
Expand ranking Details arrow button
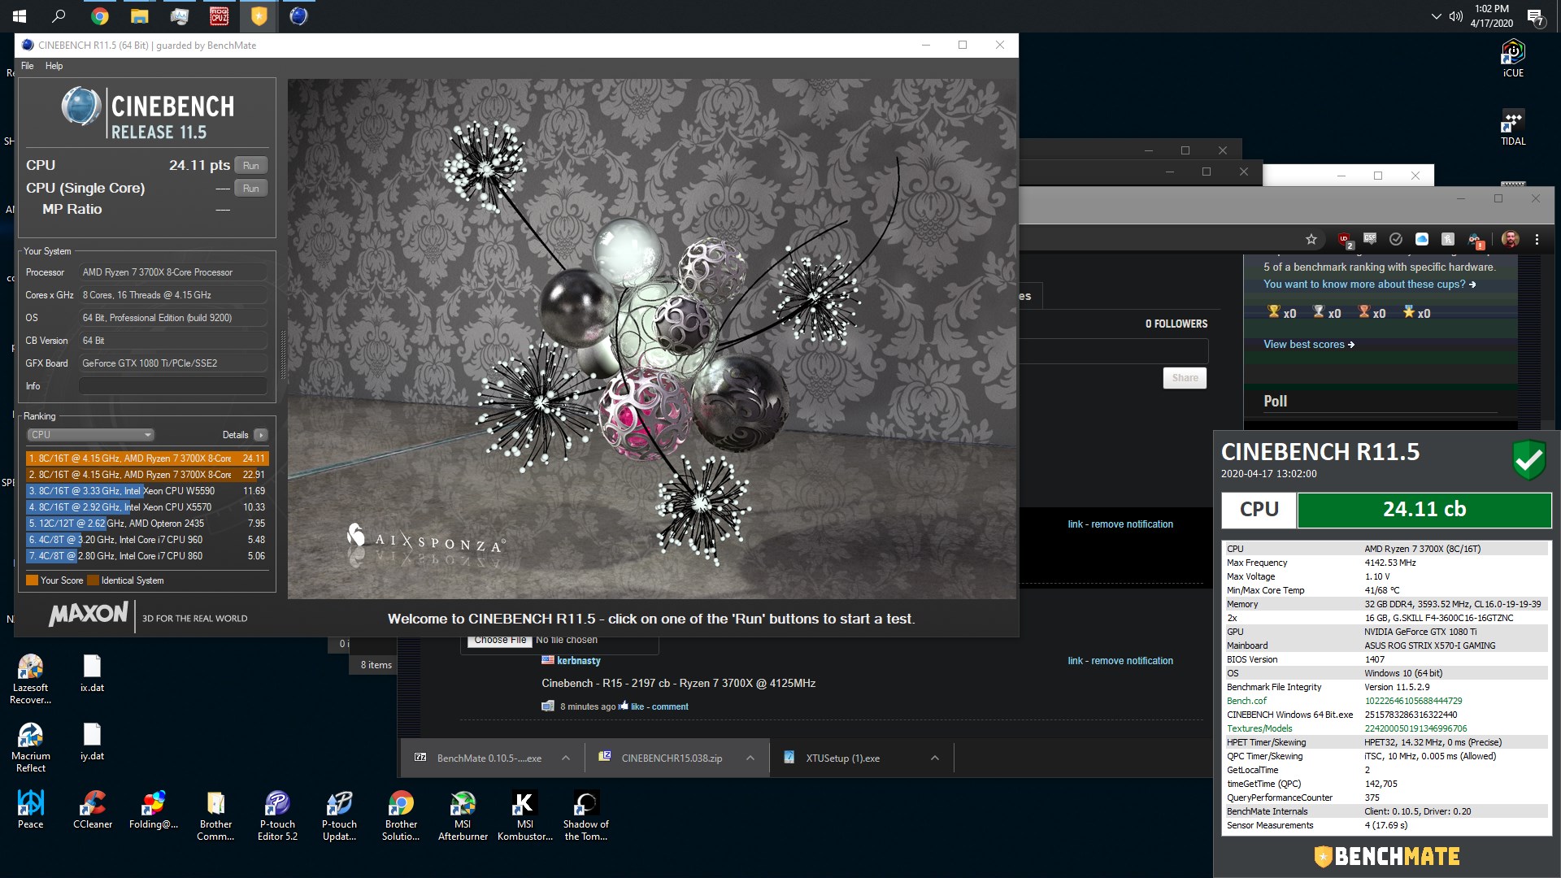click(260, 435)
